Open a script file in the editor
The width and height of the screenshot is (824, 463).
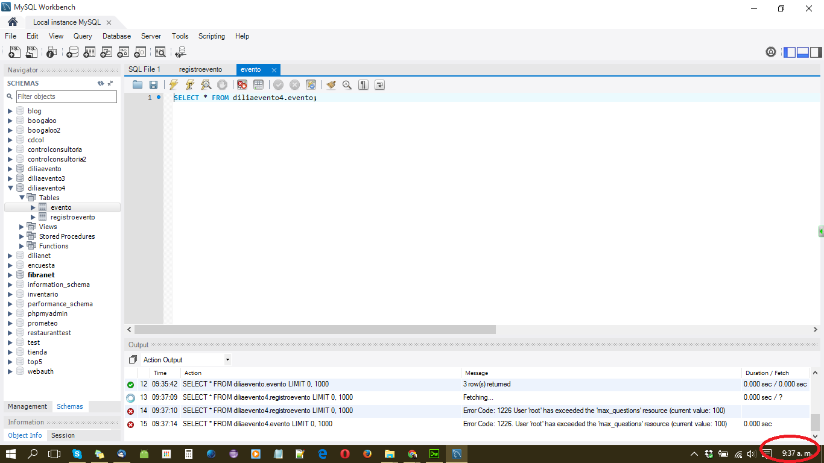[138, 85]
